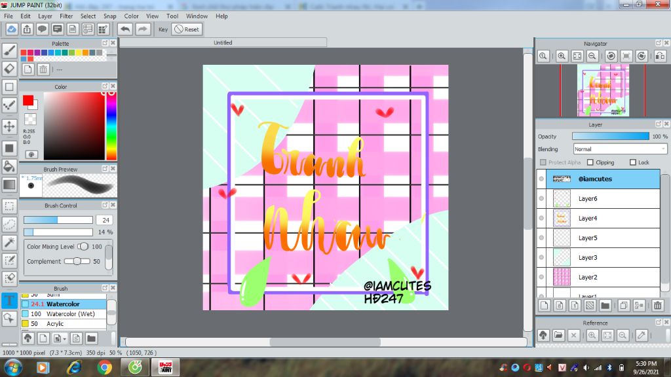Image resolution: width=671 pixels, height=377 pixels.
Task: Activate the Text tool
Action: [x=9, y=300]
